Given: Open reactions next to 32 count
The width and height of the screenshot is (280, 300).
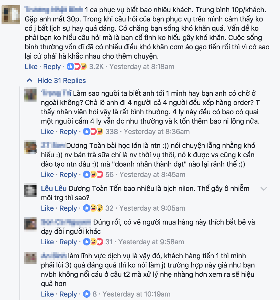Looking at the screenshot, I should [93, 208].
